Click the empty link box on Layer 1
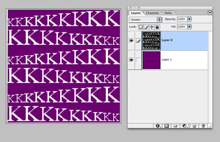 (x=138, y=60)
